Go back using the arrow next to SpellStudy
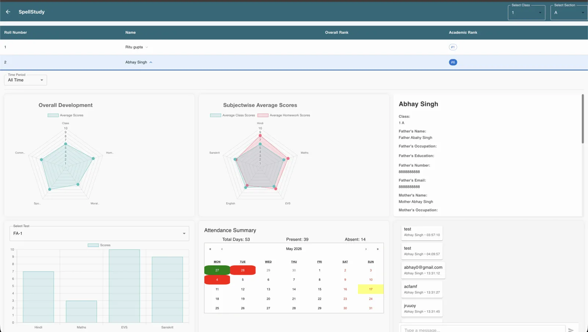588x332 pixels. [8, 12]
